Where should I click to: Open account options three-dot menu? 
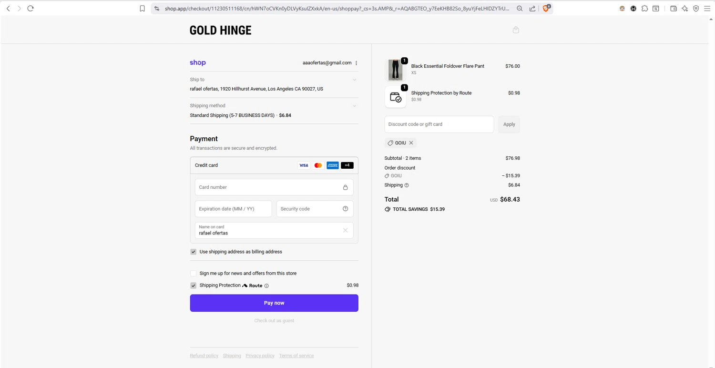pyautogui.click(x=356, y=63)
